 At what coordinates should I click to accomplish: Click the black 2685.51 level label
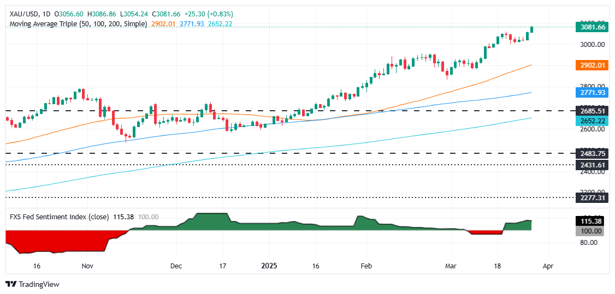pos(593,111)
